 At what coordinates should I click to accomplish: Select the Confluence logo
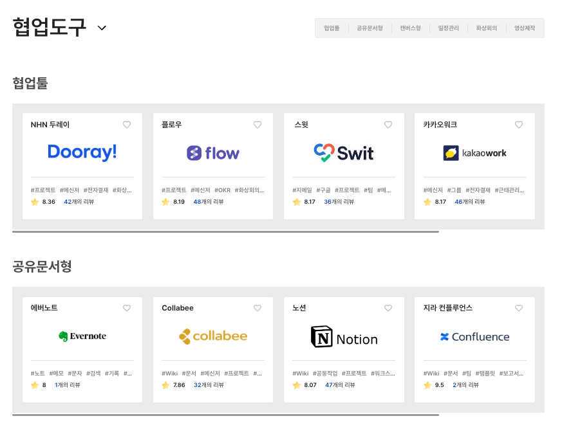tap(474, 337)
